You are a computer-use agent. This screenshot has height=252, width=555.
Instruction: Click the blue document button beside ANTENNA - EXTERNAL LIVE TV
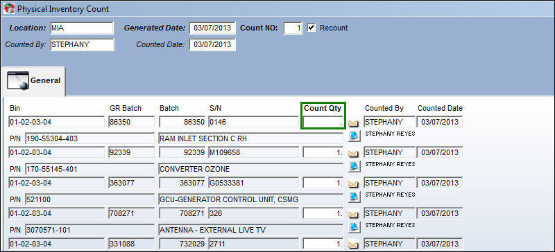(x=355, y=227)
